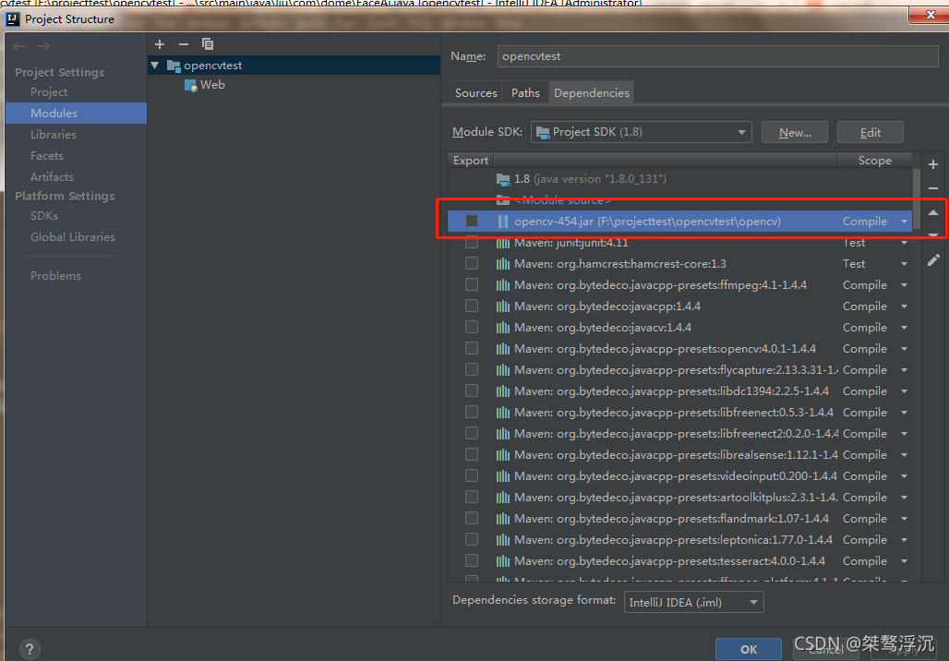This screenshot has height=661, width=949.
Task: Select the artoolkitplus:2.3.1 dependency row
Action: [x=679, y=498]
